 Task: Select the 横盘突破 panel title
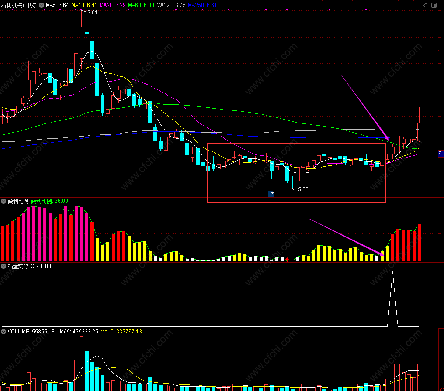[x=18, y=266]
